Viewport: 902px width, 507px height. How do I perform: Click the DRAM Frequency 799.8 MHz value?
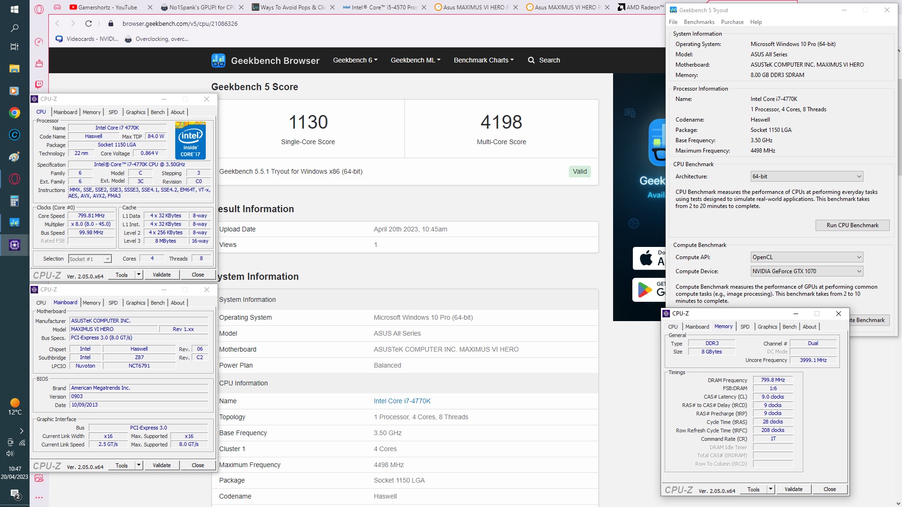click(x=773, y=380)
